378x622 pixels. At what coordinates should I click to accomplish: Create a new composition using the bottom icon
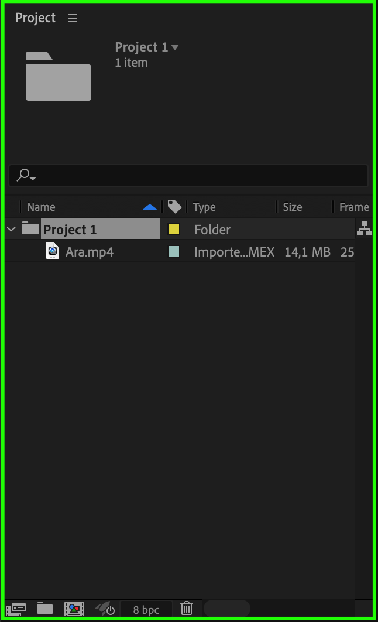74,609
